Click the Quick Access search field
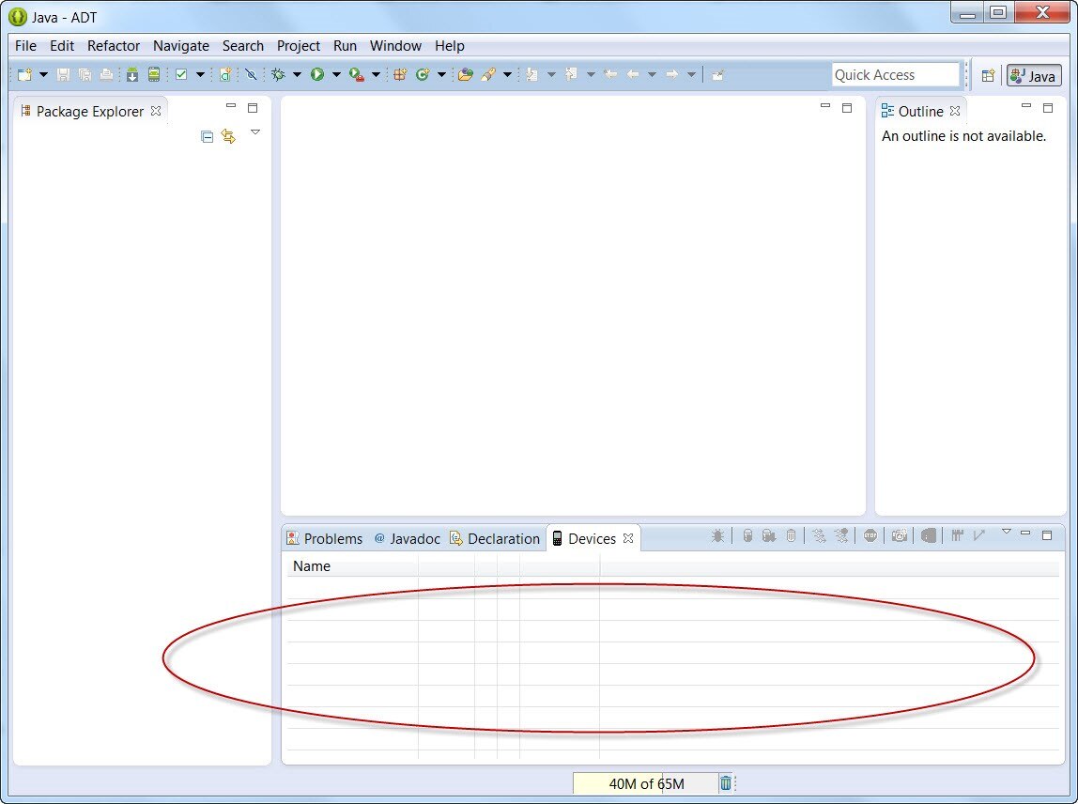1078x804 pixels. pyautogui.click(x=895, y=75)
